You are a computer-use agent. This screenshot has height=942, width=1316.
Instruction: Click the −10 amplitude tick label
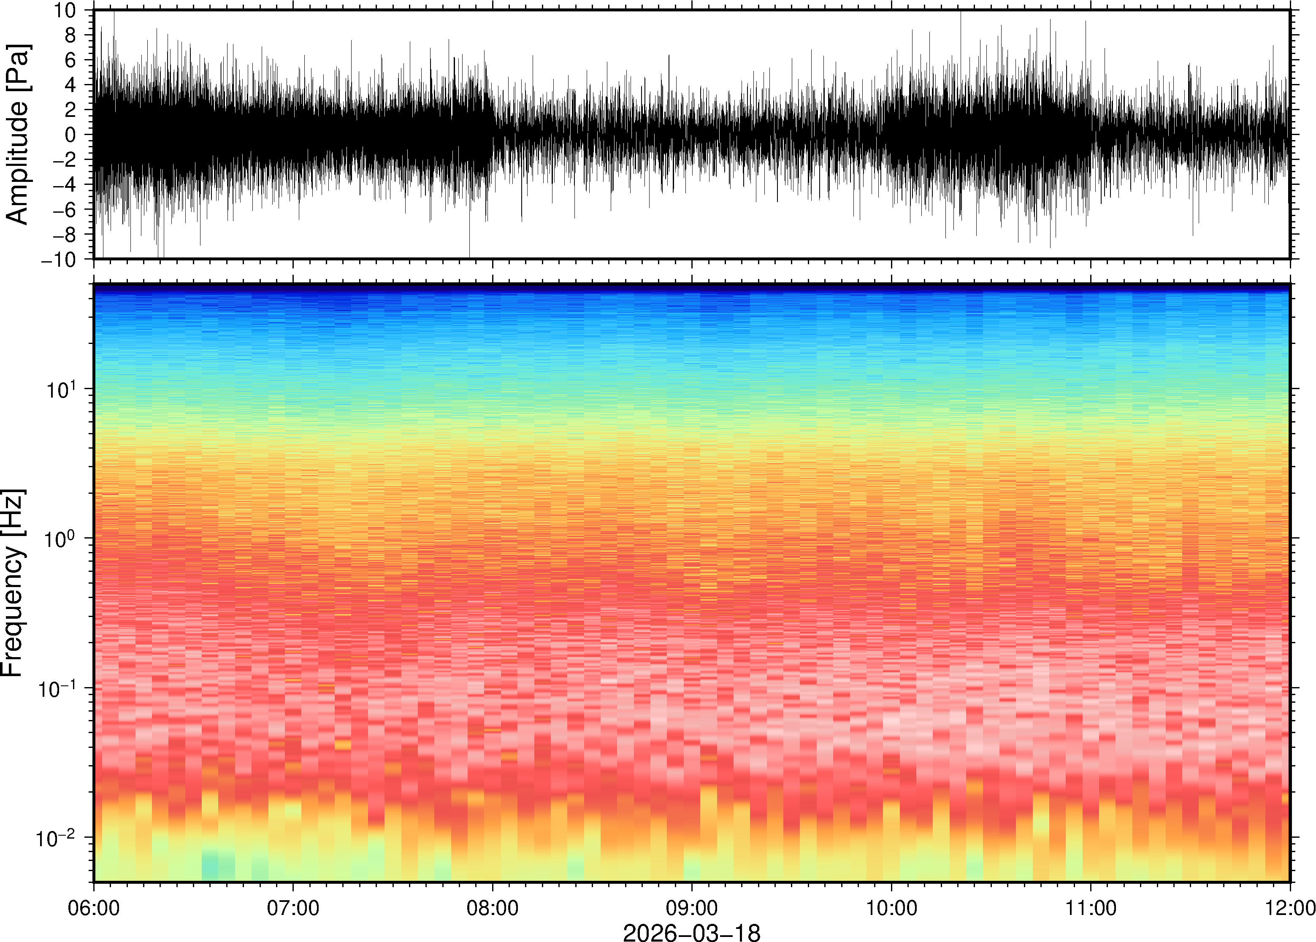(59, 260)
